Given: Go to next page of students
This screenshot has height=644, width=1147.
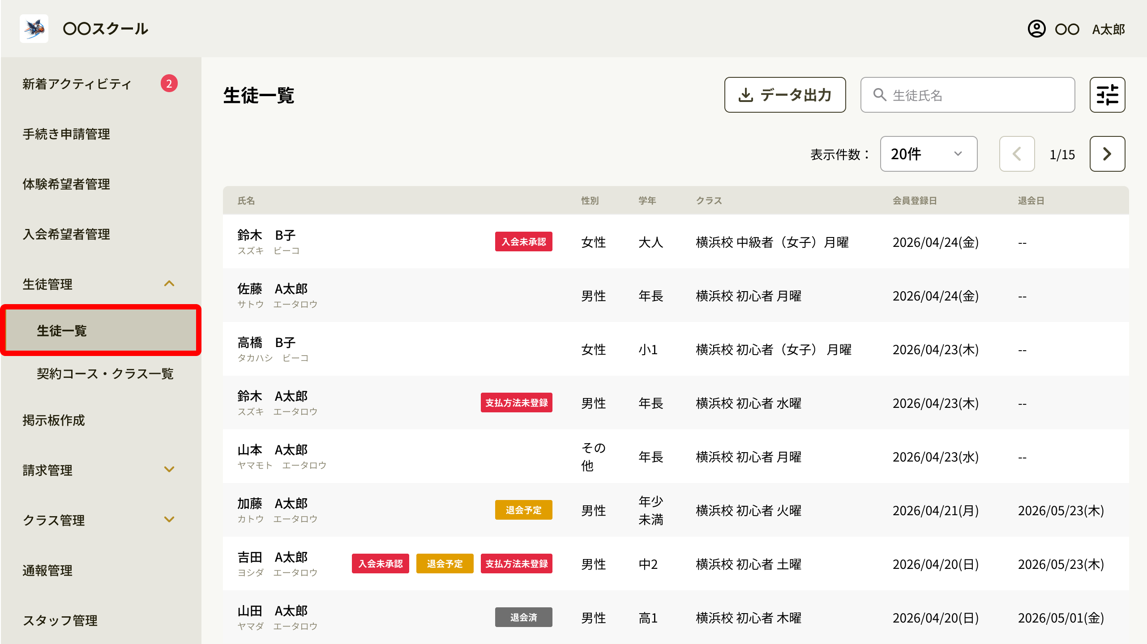Looking at the screenshot, I should point(1107,154).
